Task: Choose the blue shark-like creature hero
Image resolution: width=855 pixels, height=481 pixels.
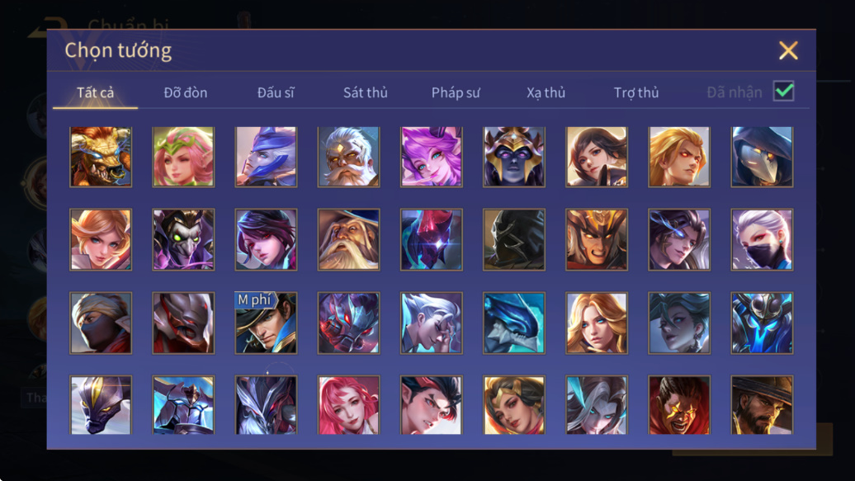Action: point(513,323)
